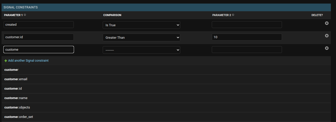
Task: Delete the 'created' constraint row
Action: pyautogui.click(x=327, y=23)
